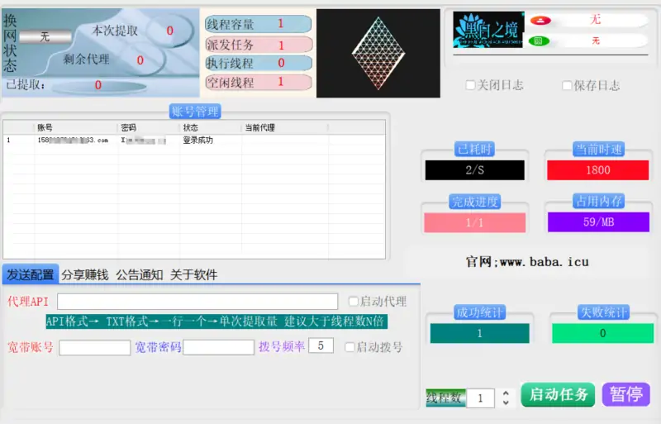Open the 公告通知 tab

coord(139,275)
